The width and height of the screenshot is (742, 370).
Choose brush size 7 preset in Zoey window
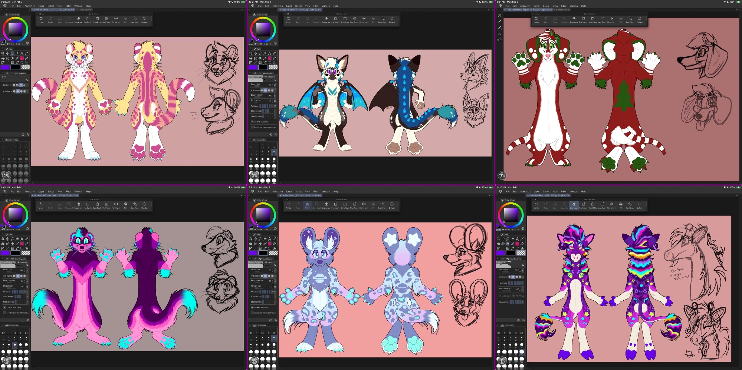point(274,152)
